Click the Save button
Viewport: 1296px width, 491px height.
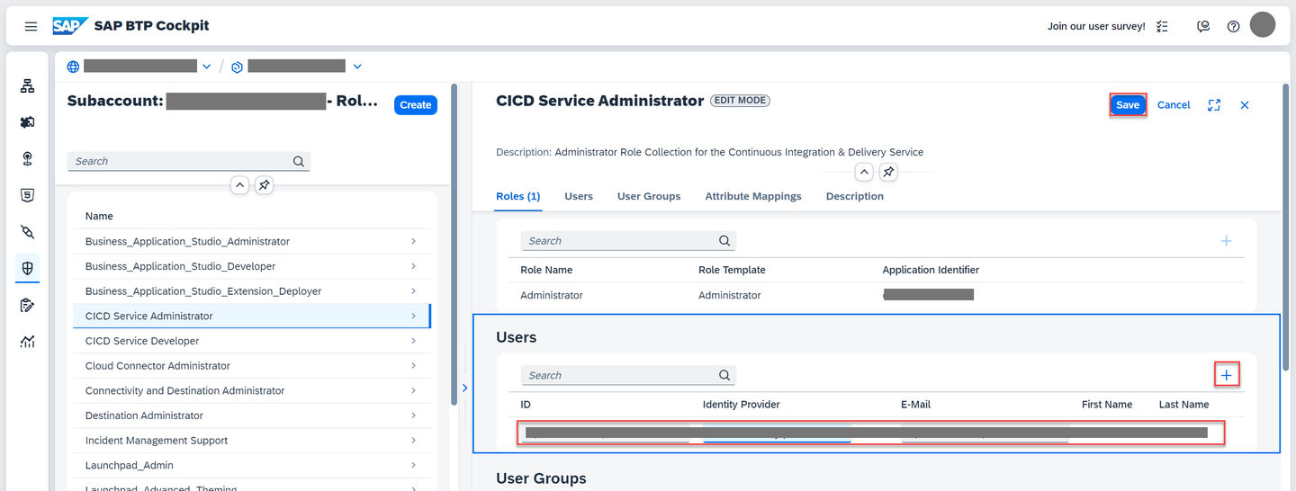pyautogui.click(x=1128, y=105)
